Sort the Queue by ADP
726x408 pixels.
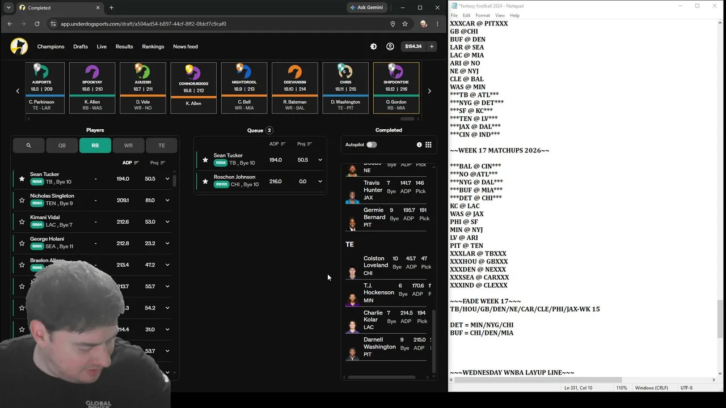click(x=277, y=144)
